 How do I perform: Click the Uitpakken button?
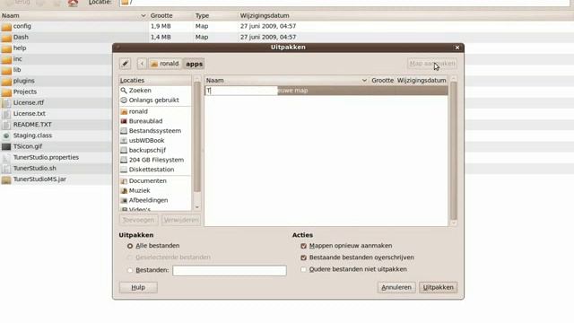[439, 287]
